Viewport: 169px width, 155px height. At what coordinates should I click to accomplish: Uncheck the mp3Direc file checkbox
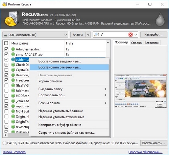click(6, 106)
